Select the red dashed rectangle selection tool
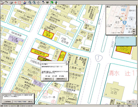 coord(20,2)
